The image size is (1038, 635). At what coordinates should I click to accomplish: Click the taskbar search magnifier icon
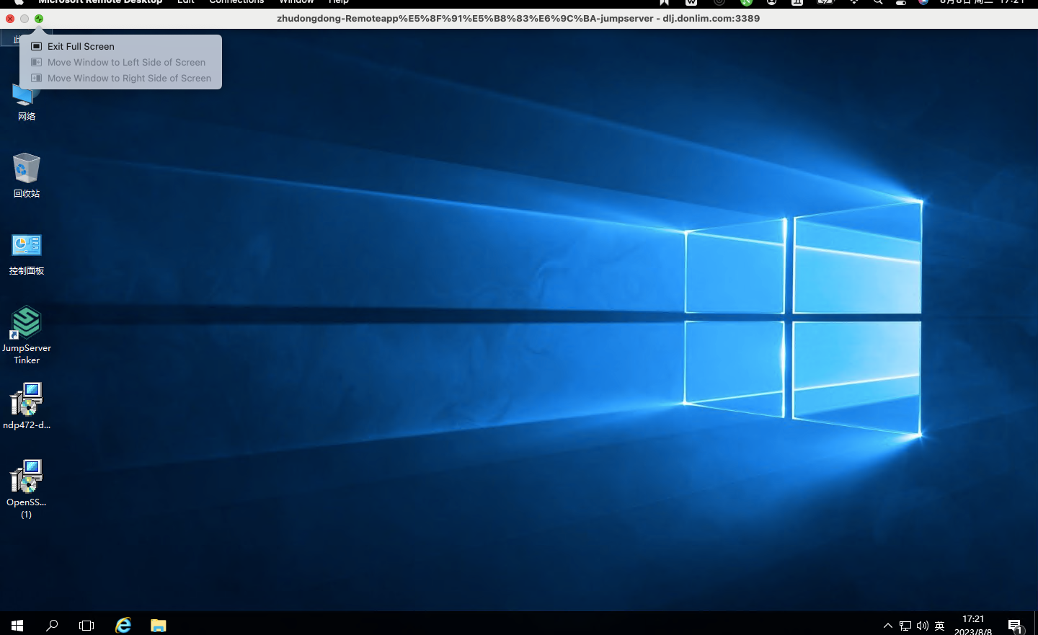point(52,625)
